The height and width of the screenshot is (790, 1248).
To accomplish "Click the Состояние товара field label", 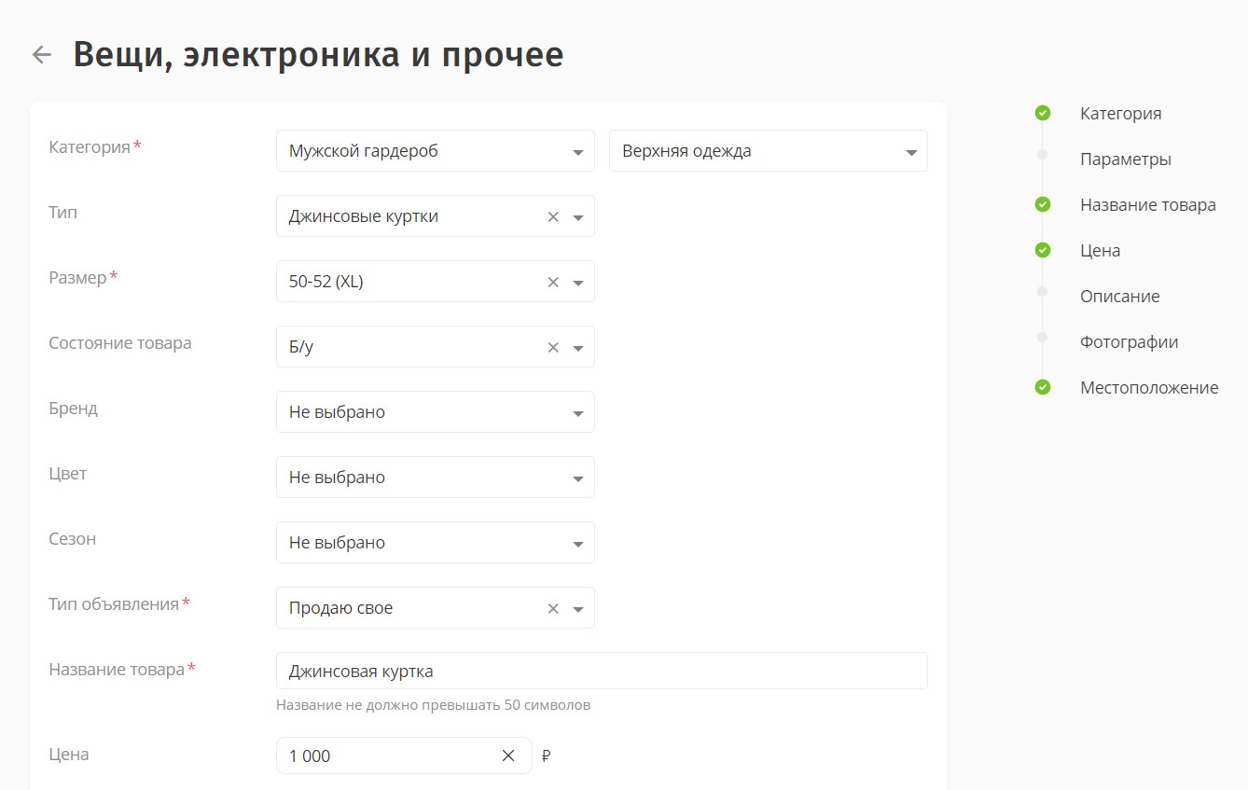I will [119, 343].
